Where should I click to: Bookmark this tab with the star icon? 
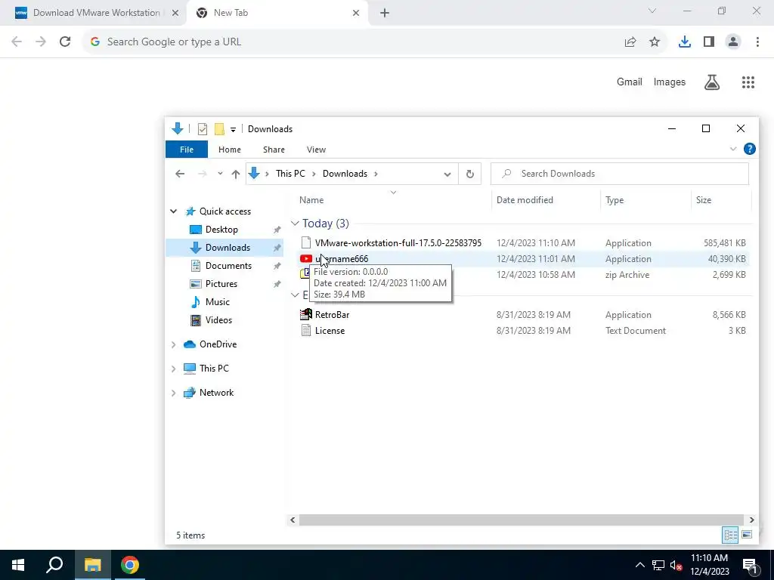[x=655, y=42]
